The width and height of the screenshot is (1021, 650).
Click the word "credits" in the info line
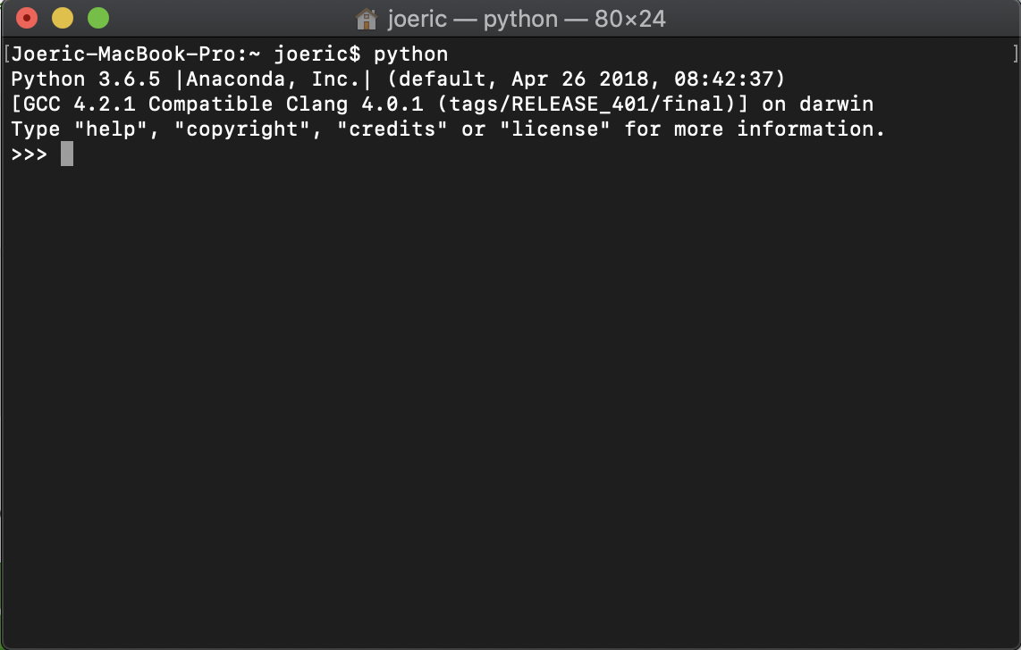coord(392,129)
